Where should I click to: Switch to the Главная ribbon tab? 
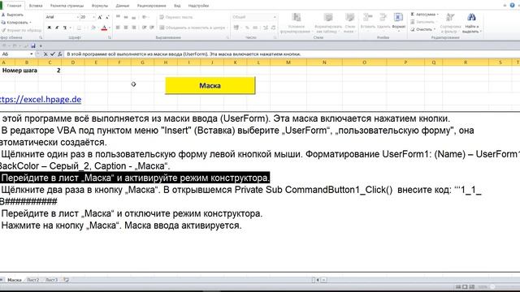(x=14, y=6)
